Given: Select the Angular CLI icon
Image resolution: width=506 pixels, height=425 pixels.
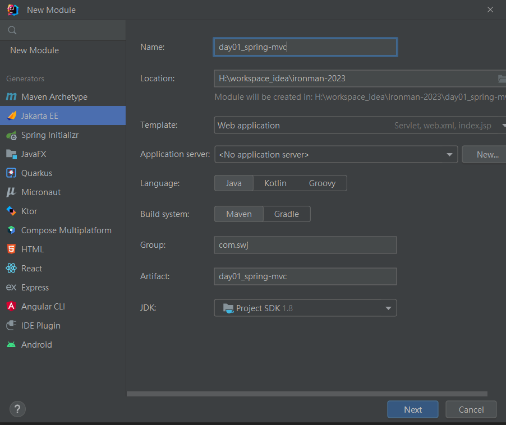Looking at the screenshot, I should point(11,307).
